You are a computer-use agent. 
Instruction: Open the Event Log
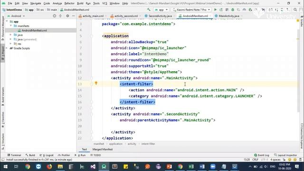(262, 155)
